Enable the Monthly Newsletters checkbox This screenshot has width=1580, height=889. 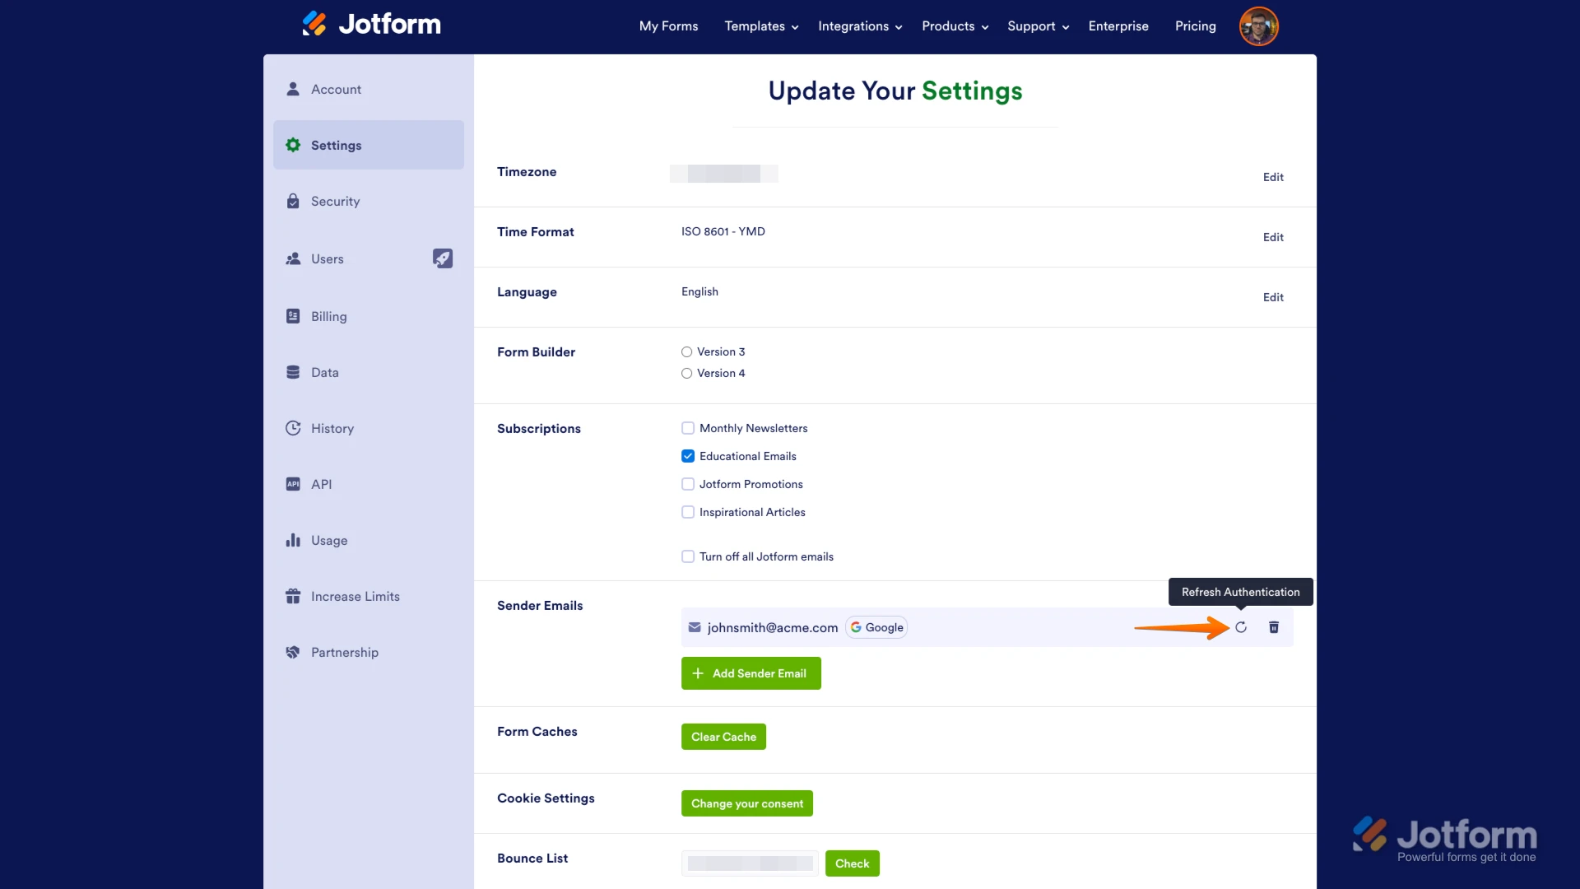click(x=688, y=428)
